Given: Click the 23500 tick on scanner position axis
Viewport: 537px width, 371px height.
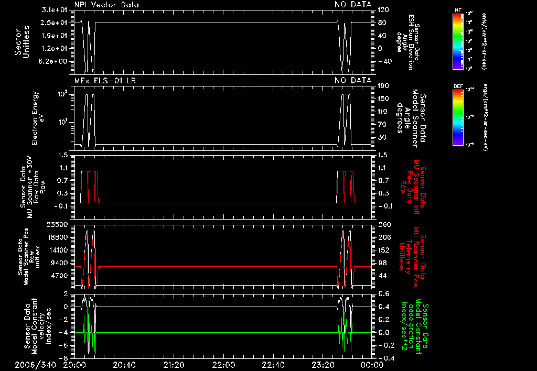Looking at the screenshot, I should tap(57, 224).
